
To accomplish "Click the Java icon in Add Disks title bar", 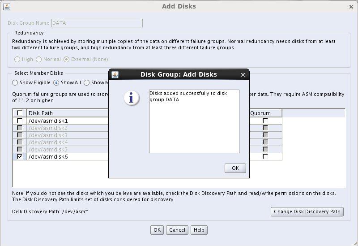I will (x=7, y=7).
